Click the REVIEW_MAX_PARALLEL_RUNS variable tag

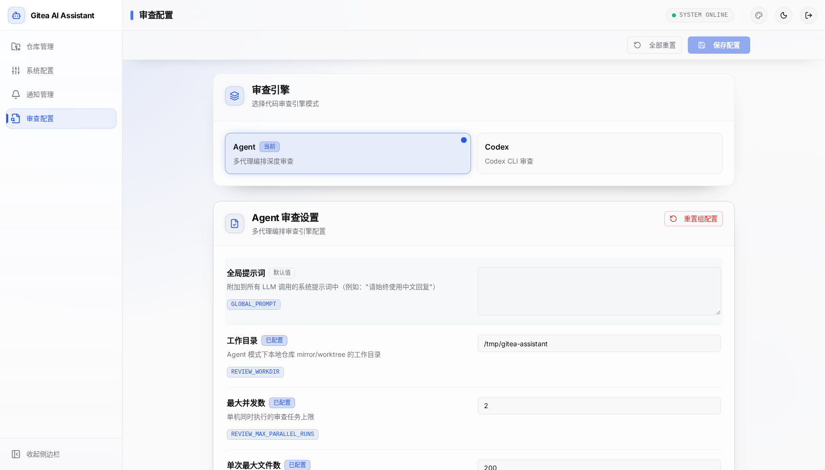272,435
